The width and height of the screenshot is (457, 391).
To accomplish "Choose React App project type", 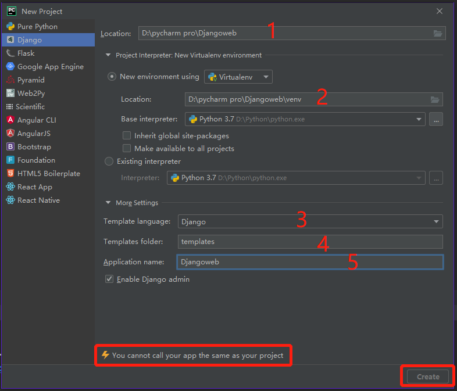I will [x=48, y=187].
